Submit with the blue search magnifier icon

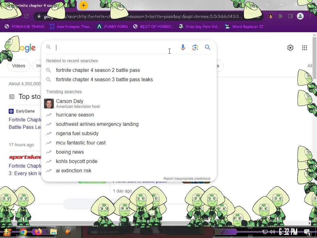[208, 47]
